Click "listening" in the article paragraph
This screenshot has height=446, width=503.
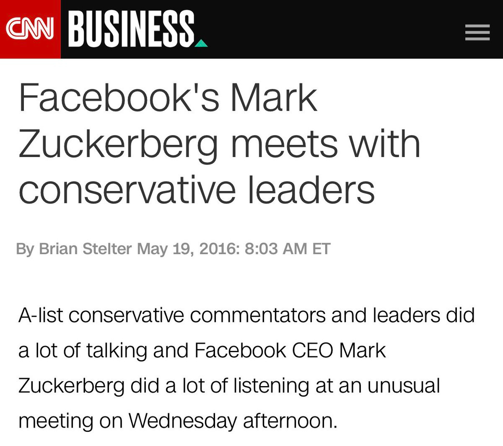point(271,385)
